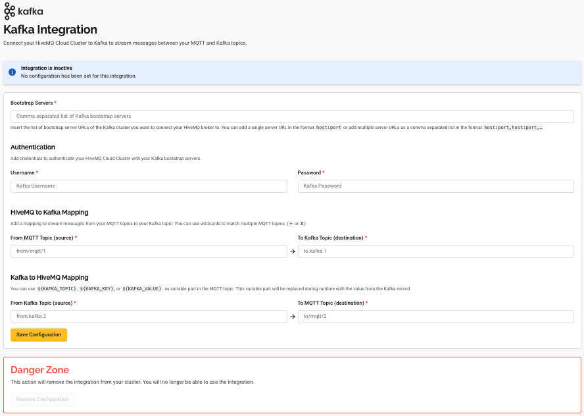Select the From Kafka Topic source field
This screenshot has height=416, width=584.
pos(149,317)
